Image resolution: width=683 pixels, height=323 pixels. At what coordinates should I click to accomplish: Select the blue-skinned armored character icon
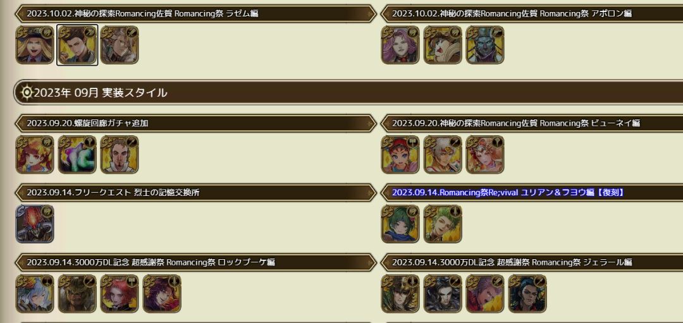coord(485,45)
